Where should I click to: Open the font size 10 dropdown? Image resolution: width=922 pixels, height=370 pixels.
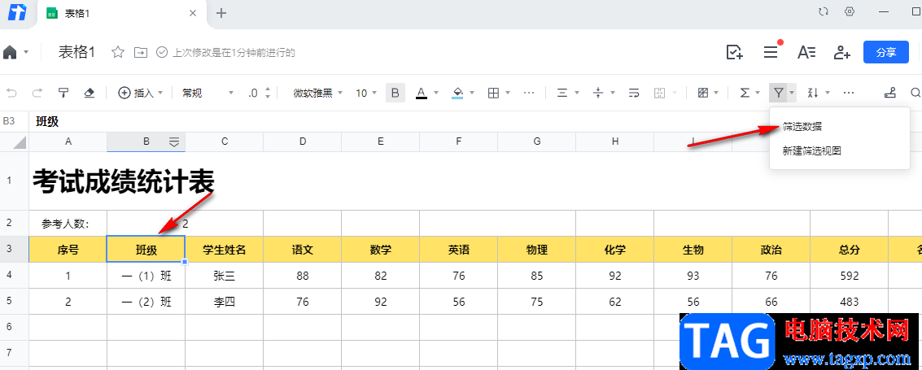pyautogui.click(x=366, y=93)
